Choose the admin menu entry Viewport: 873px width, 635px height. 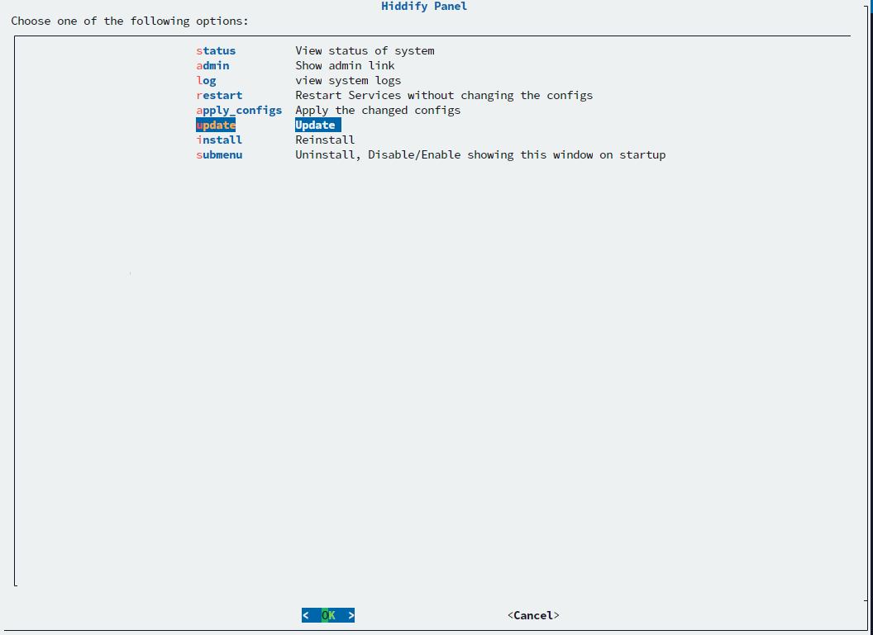[212, 65]
